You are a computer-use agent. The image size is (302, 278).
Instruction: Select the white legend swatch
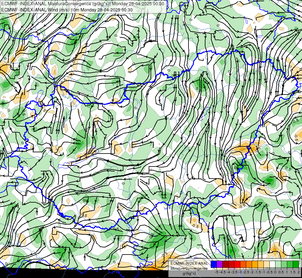272,264
